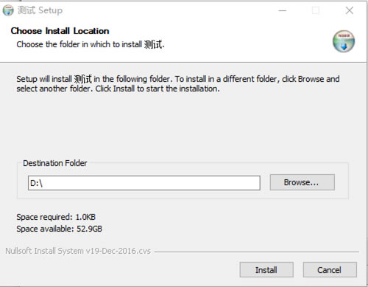Screen dimensions: 368x287
Task: Click the "Destination Folder" group label
Action: 55,163
